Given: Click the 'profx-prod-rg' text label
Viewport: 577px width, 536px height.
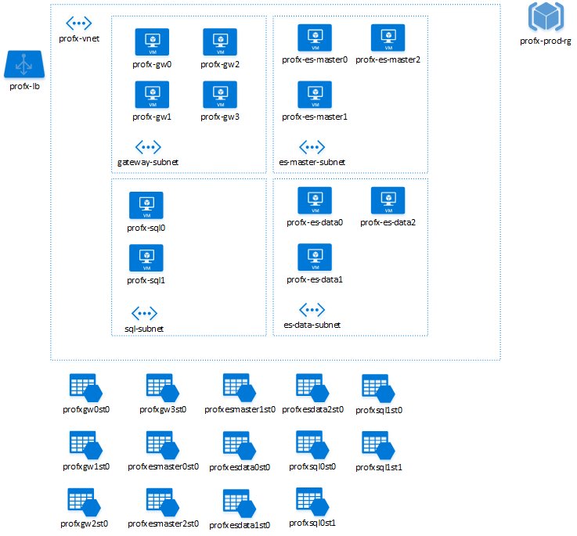Looking at the screenshot, I should [x=546, y=41].
